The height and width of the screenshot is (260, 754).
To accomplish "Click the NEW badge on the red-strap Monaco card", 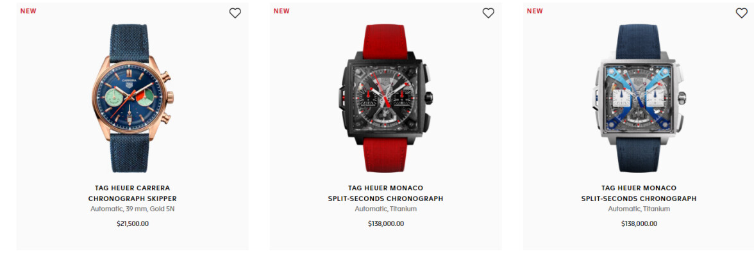I will click(x=282, y=11).
